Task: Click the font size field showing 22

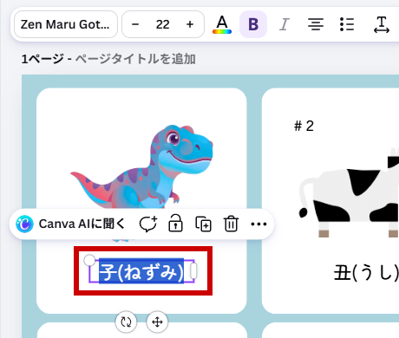Action: (162, 24)
